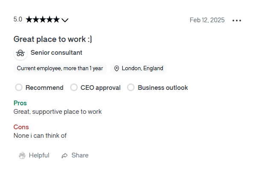Click the Share arrow icon

click(x=65, y=155)
